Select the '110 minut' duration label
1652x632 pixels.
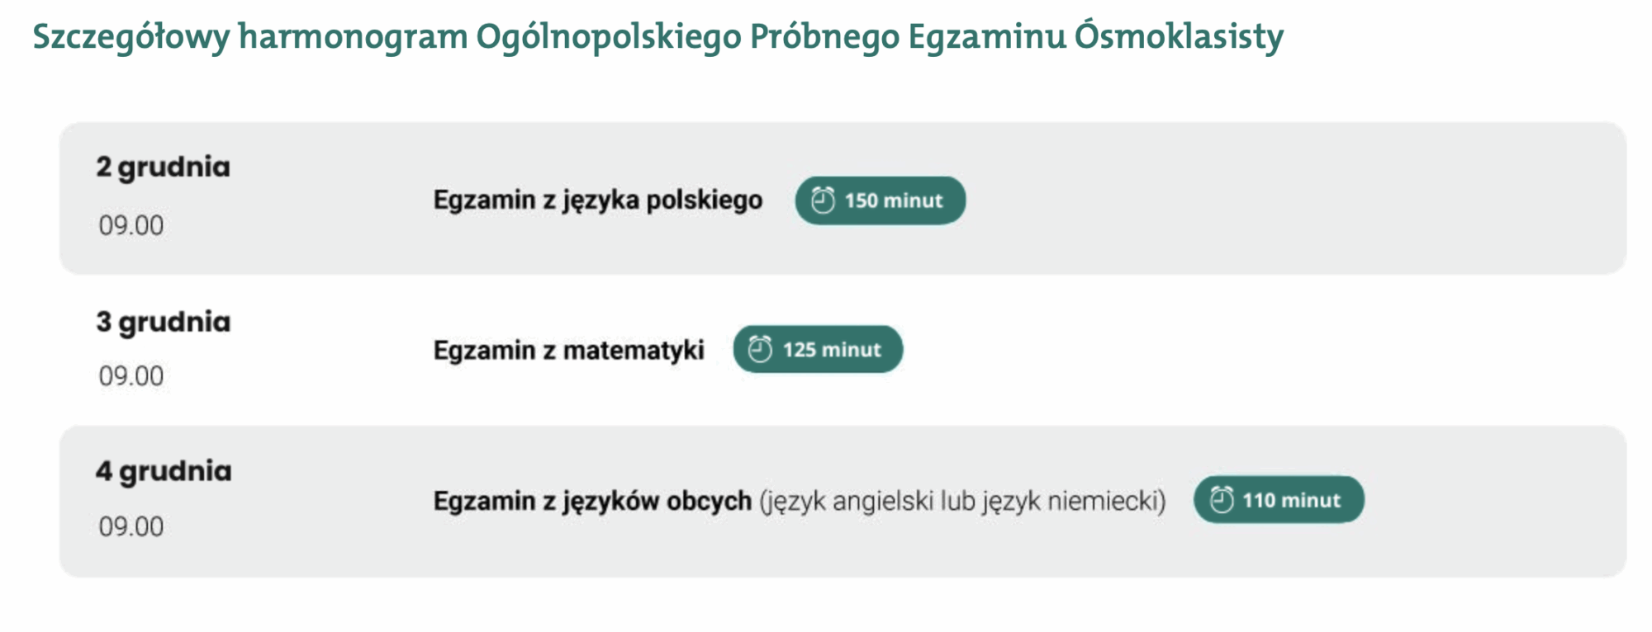pyautogui.click(x=1291, y=500)
